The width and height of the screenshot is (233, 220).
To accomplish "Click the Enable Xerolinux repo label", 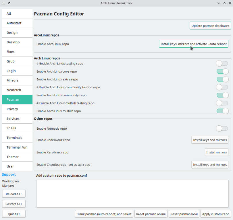I will pyautogui.click(x=52, y=152).
